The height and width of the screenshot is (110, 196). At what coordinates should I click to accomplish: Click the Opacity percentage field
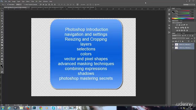pyautogui.click(x=192, y=38)
